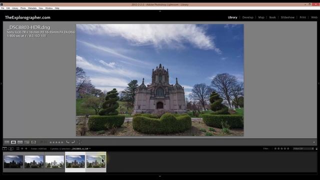Click the filmstrip grid shortcut icon

(x=18, y=148)
